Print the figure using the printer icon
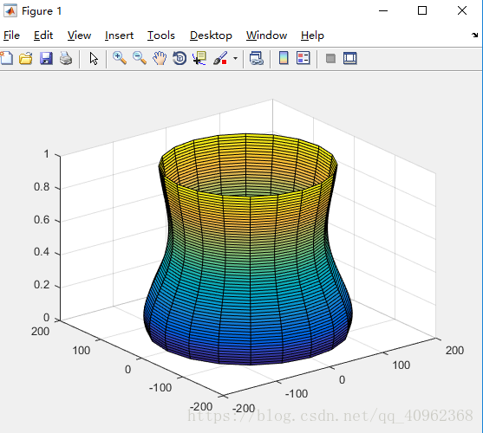 pyautogui.click(x=66, y=58)
